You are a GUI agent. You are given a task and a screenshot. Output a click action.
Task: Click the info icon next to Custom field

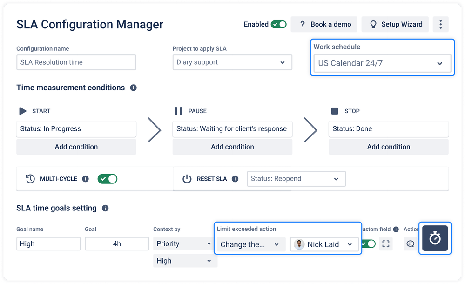396,230
